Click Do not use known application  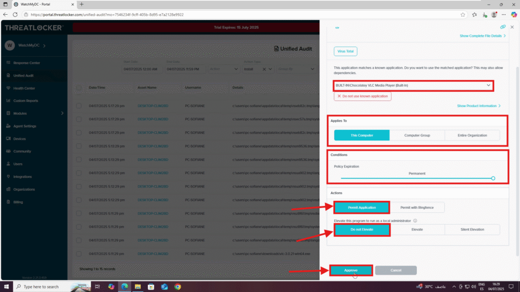click(x=363, y=96)
